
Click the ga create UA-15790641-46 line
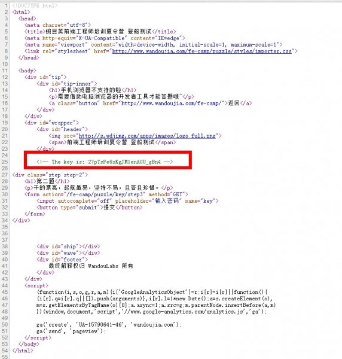tap(109, 325)
